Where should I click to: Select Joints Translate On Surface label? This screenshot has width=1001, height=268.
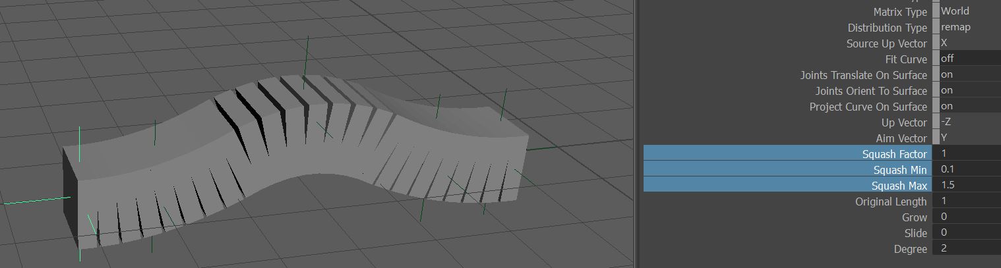click(x=864, y=75)
